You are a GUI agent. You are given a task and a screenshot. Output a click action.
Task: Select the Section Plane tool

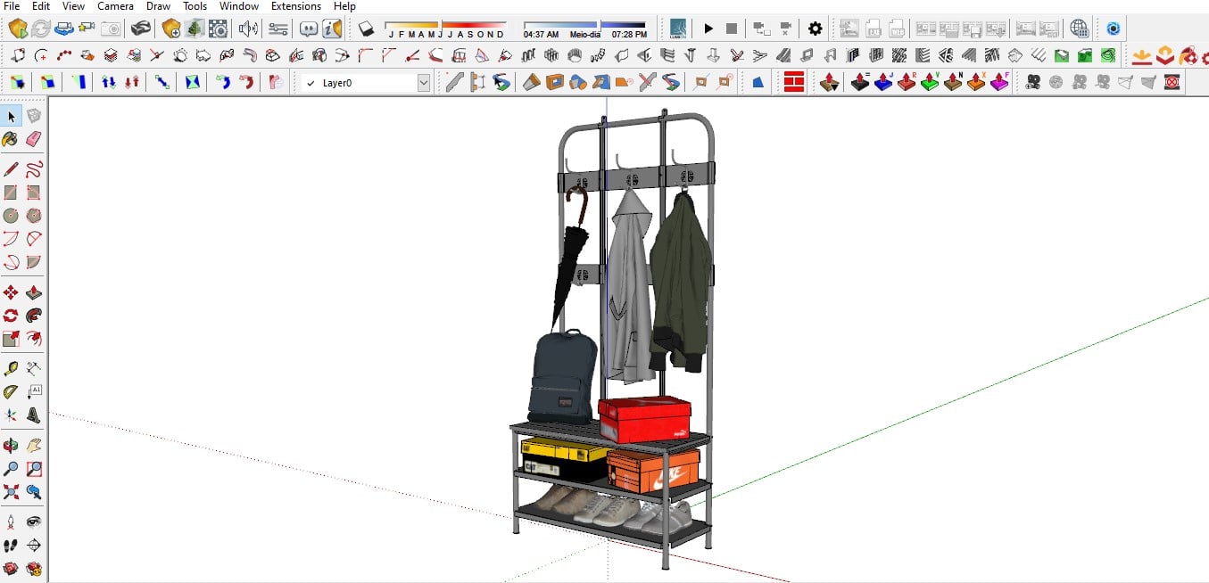[x=34, y=545]
